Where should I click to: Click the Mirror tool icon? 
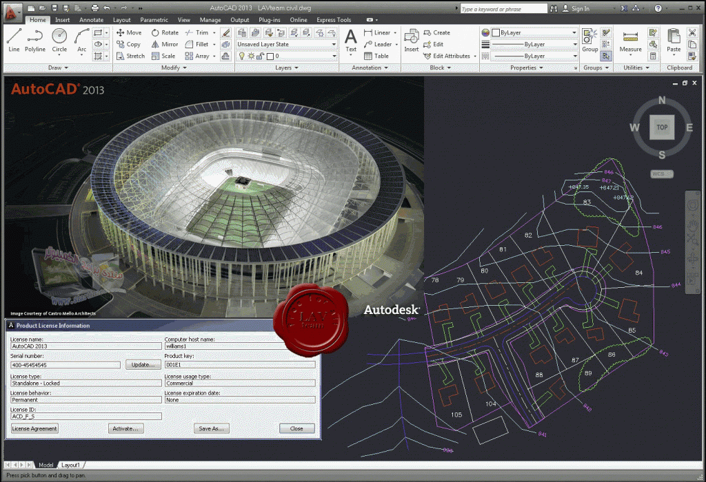click(x=155, y=44)
